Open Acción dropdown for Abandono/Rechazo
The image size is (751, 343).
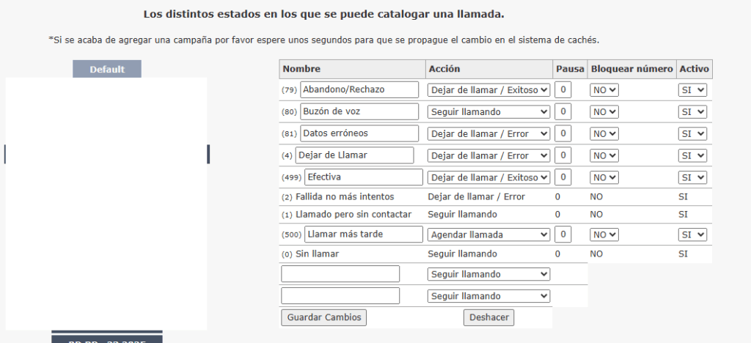[488, 90]
